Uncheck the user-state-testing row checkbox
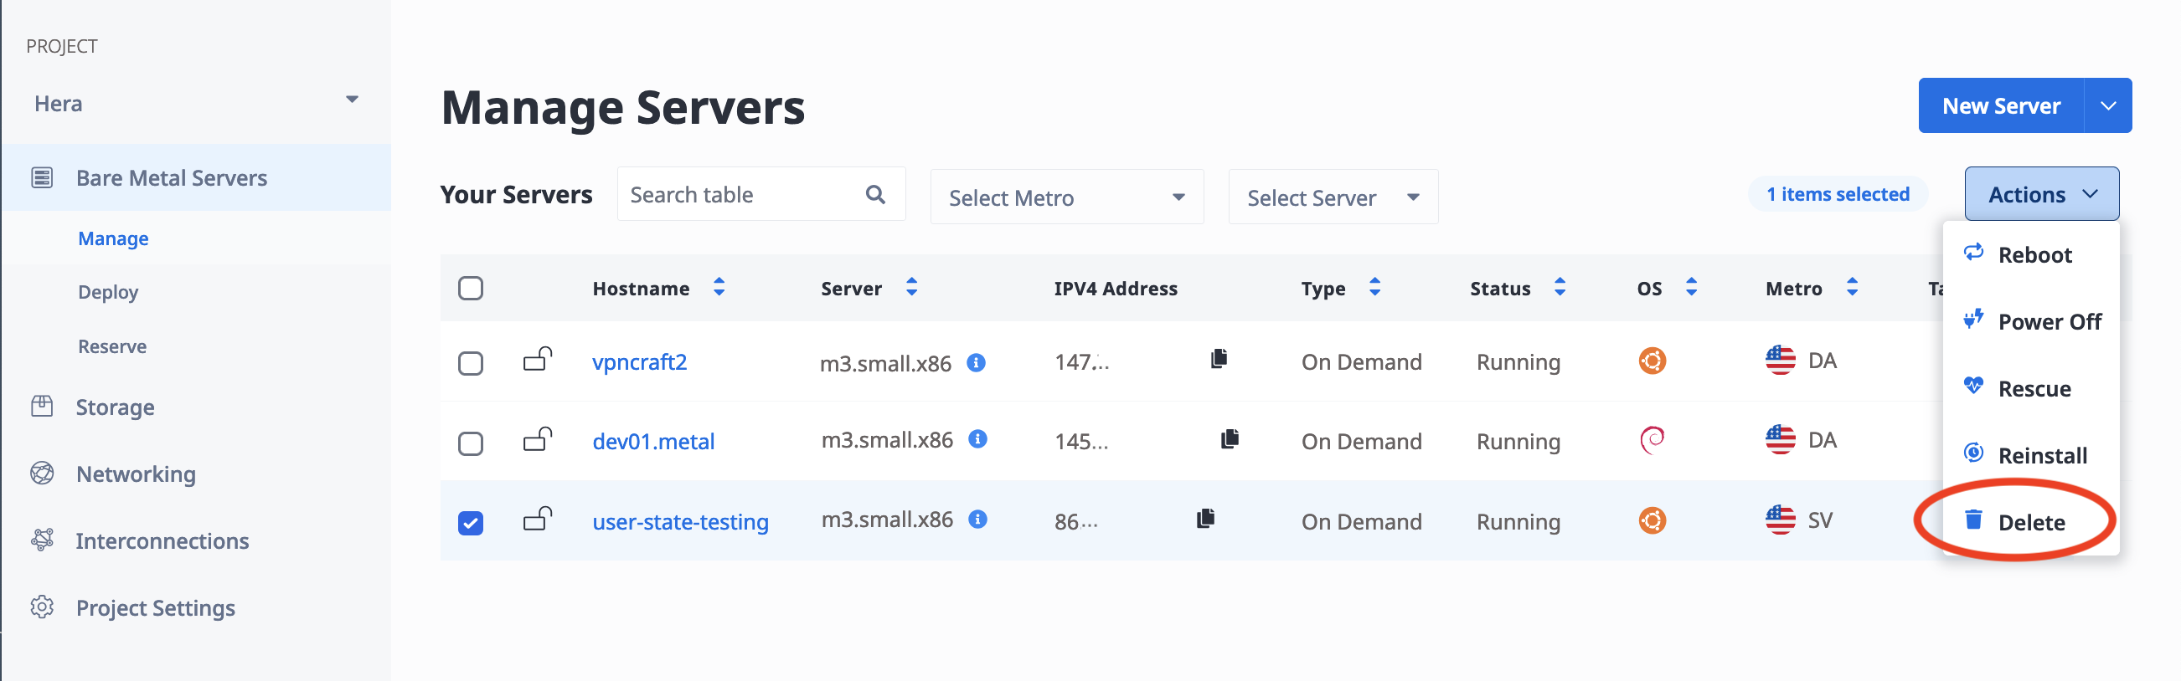 click(471, 523)
